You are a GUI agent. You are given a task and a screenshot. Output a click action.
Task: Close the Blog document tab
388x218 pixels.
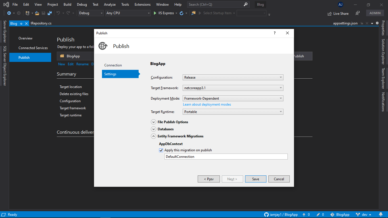26,24
